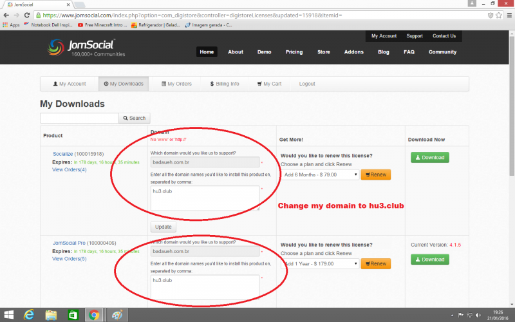This screenshot has height=322, width=515.
Task: Click the Search button
Action: pos(135,118)
